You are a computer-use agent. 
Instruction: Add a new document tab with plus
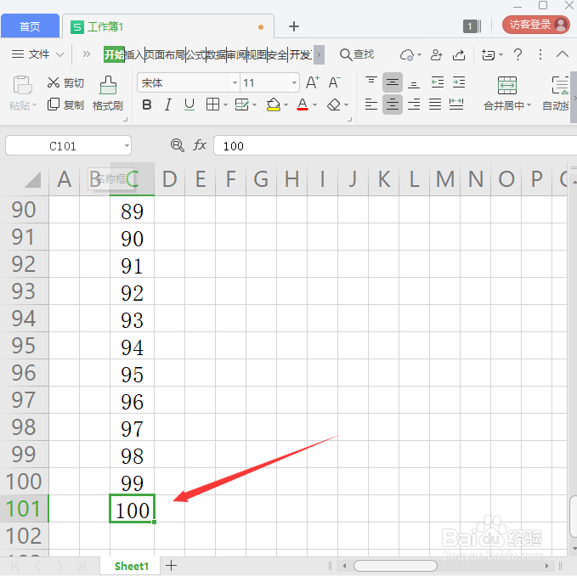pyautogui.click(x=294, y=26)
